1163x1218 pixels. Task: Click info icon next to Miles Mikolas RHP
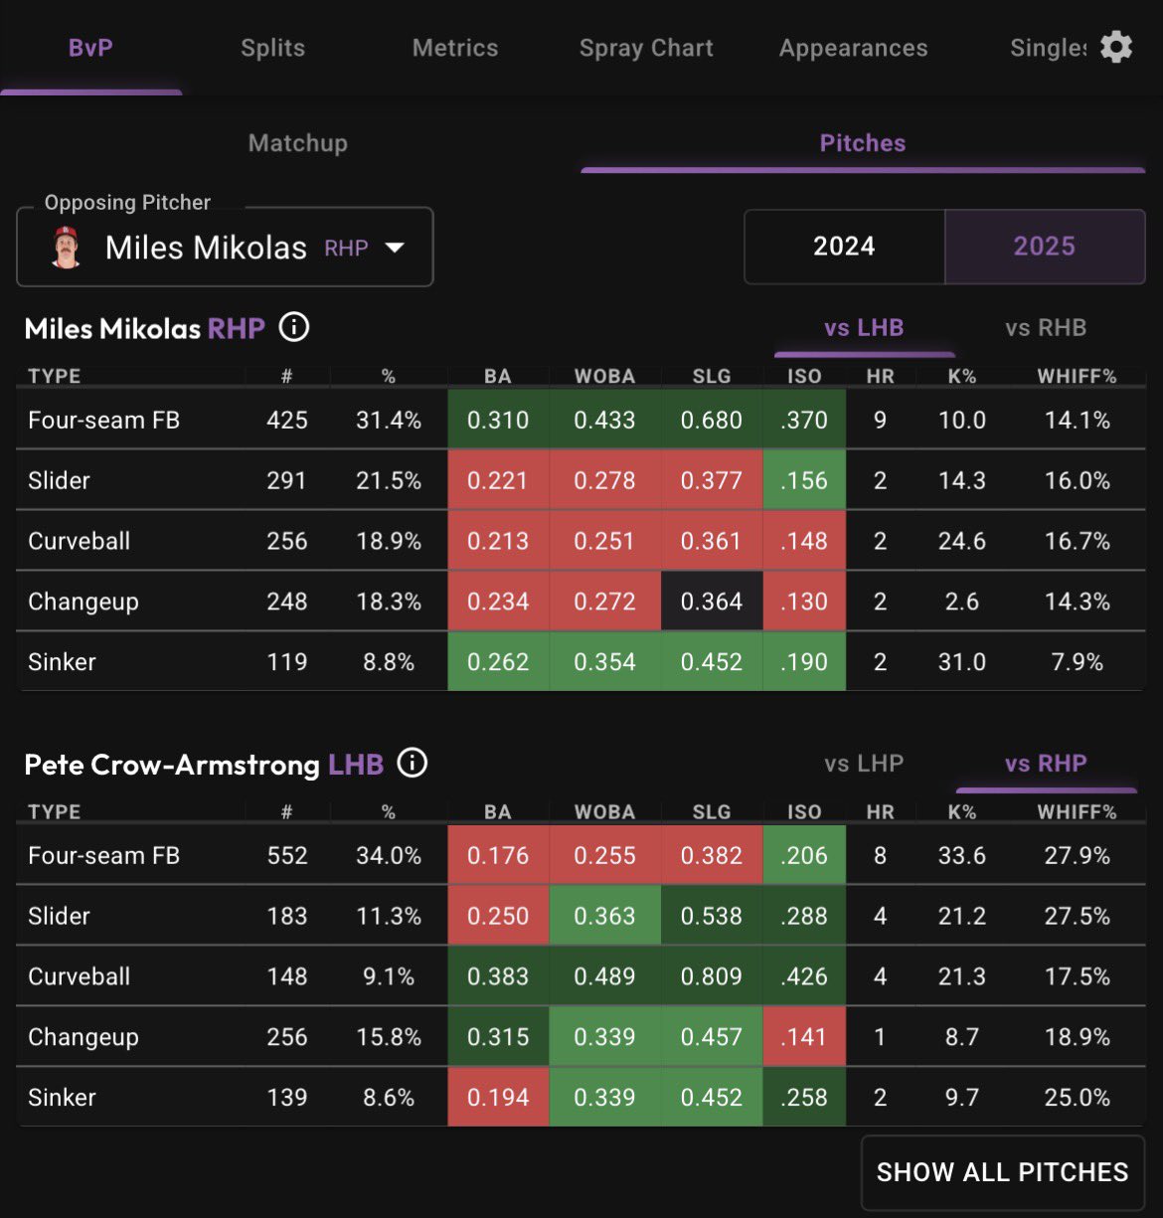tap(293, 327)
